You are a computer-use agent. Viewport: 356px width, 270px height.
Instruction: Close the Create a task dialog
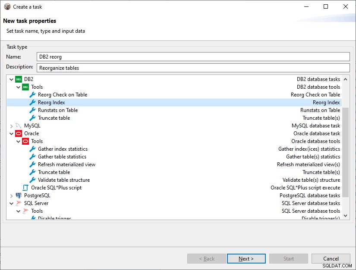coord(346,6)
